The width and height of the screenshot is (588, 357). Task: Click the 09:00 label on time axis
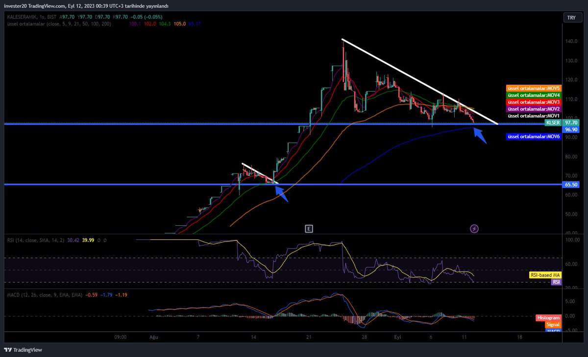point(121,337)
